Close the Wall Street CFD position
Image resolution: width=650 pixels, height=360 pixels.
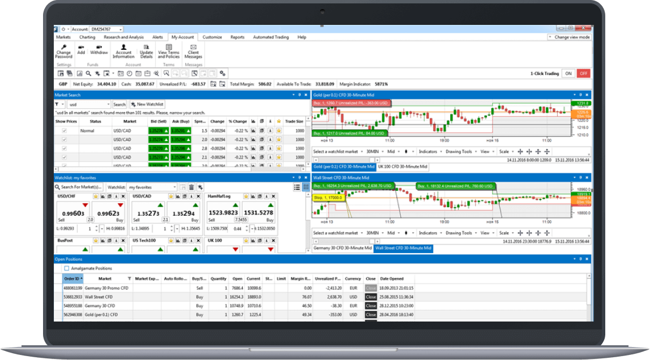pos(370,296)
